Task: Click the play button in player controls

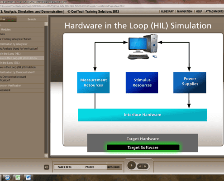Action: (131, 165)
